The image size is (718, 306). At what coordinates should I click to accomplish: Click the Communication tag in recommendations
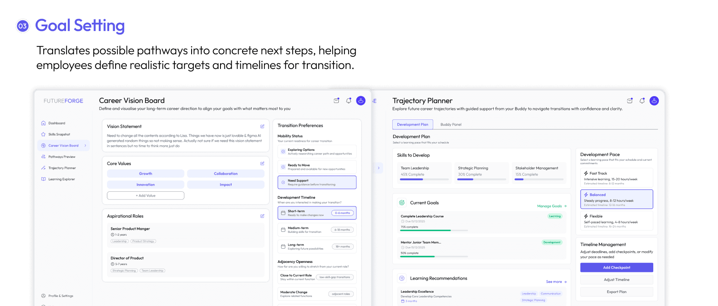[x=551, y=294]
